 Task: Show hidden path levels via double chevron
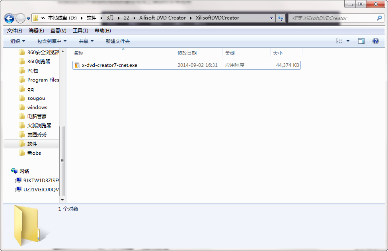point(43,18)
